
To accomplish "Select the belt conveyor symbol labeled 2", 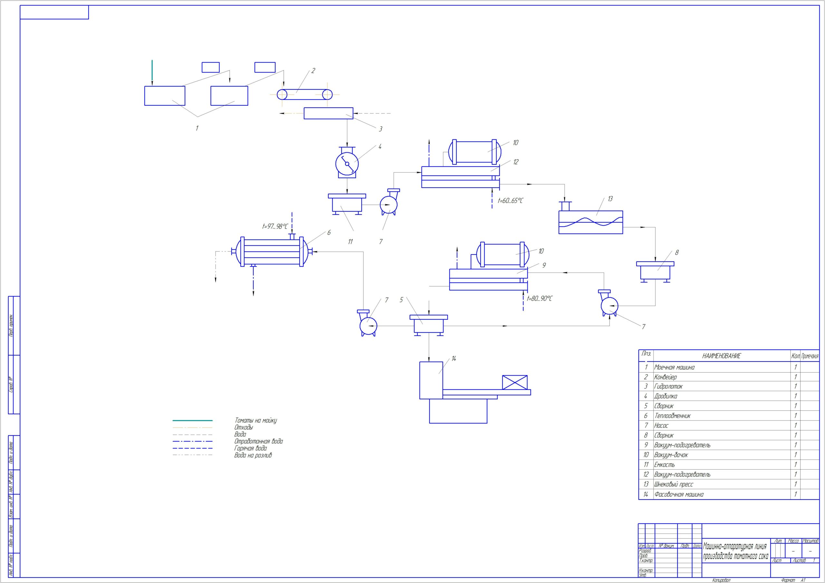I will (305, 94).
